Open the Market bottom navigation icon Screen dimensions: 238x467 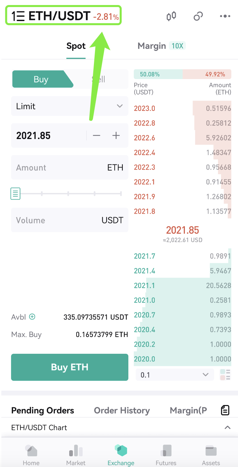[76, 455]
